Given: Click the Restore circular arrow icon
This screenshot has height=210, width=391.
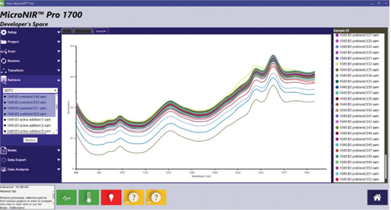Looking at the screenshot, I should [x=4, y=61].
